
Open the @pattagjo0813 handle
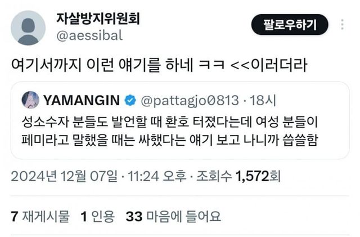(x=190, y=101)
